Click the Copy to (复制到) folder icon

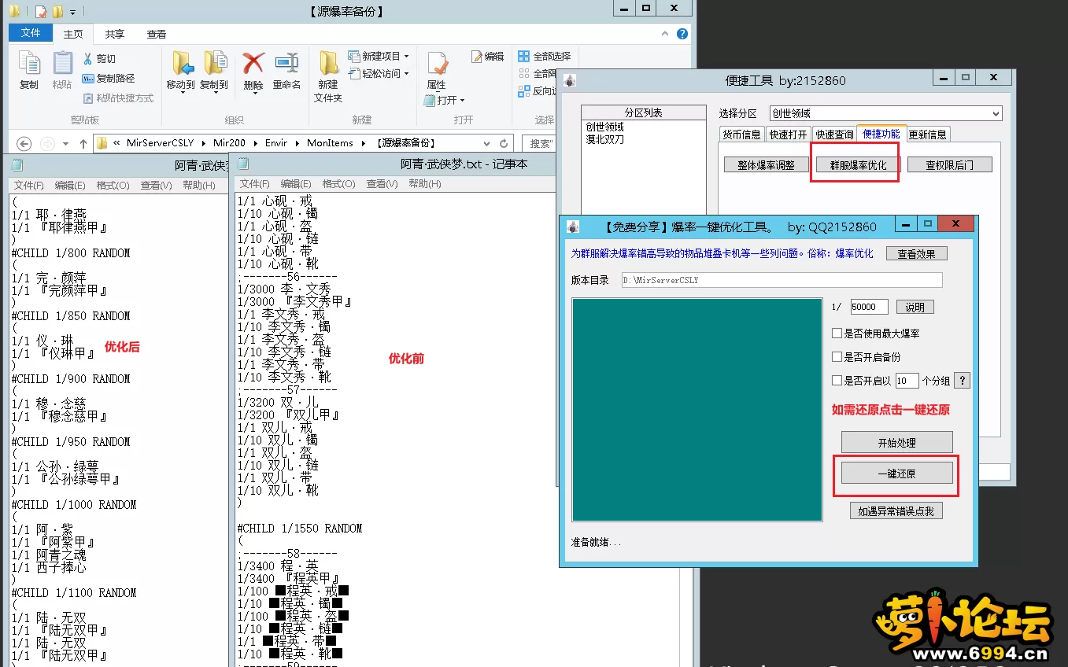(215, 63)
